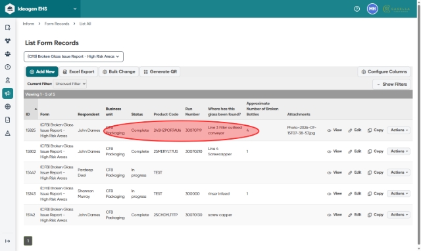The image size is (421, 251).
Task: Open Configure Columns
Action: pyautogui.click(x=384, y=71)
